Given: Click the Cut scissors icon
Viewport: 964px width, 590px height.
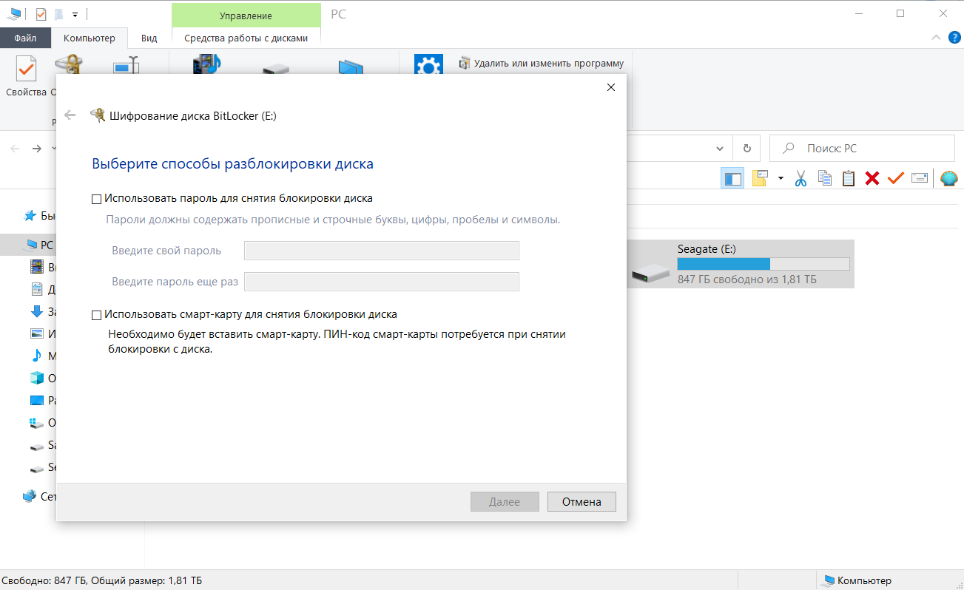Looking at the screenshot, I should pyautogui.click(x=800, y=178).
